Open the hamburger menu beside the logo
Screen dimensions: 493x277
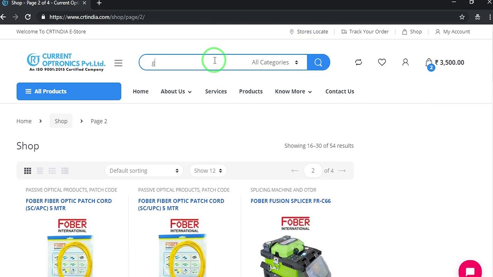point(118,63)
